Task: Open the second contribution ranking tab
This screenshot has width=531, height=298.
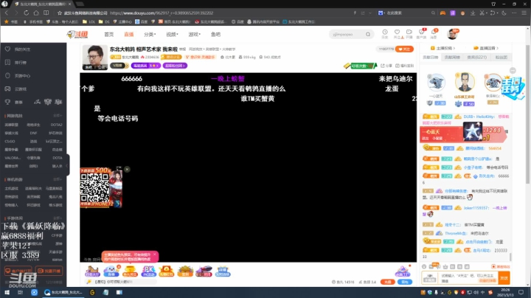Action: [x=452, y=58]
